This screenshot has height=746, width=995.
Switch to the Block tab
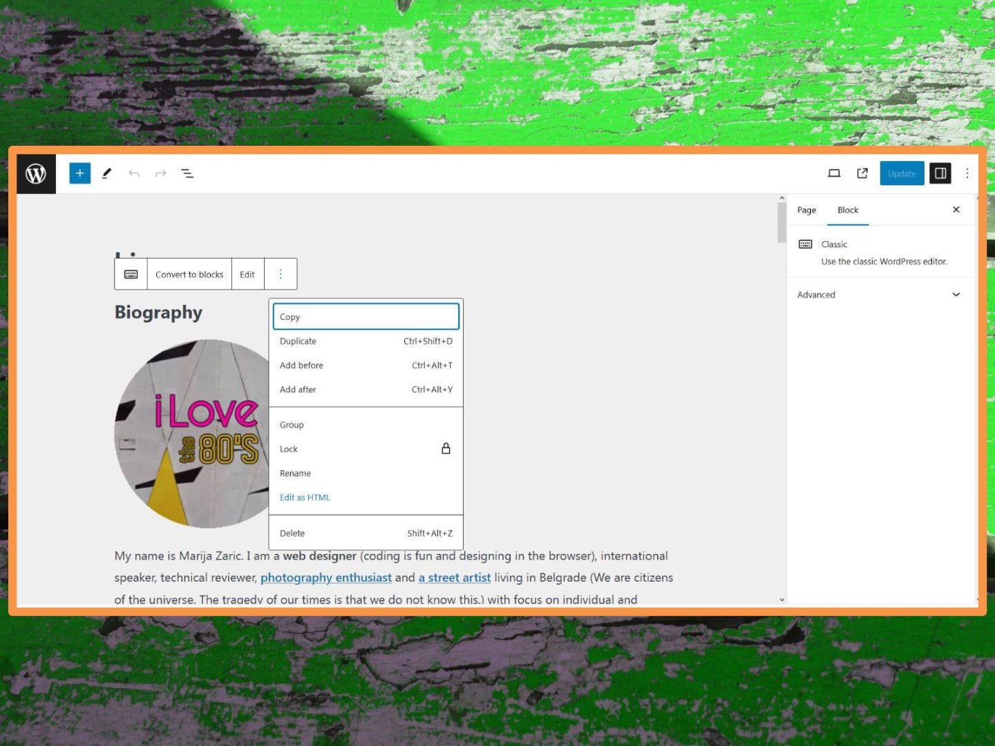click(x=848, y=210)
